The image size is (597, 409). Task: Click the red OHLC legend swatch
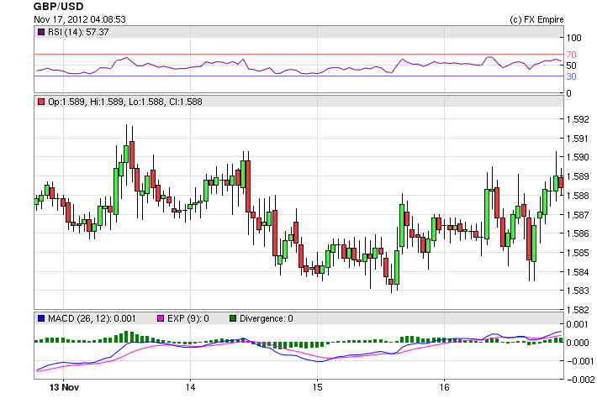(41, 102)
